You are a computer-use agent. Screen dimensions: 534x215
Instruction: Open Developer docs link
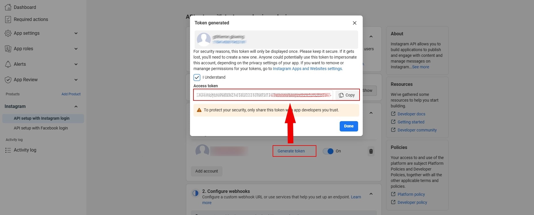411,114
